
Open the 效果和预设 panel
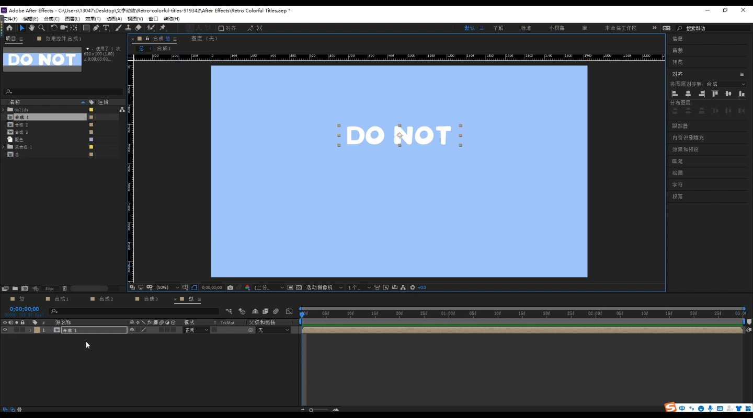point(685,149)
